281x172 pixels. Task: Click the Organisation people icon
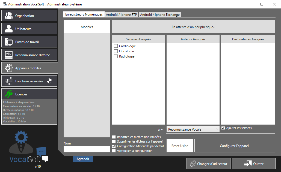point(9,16)
